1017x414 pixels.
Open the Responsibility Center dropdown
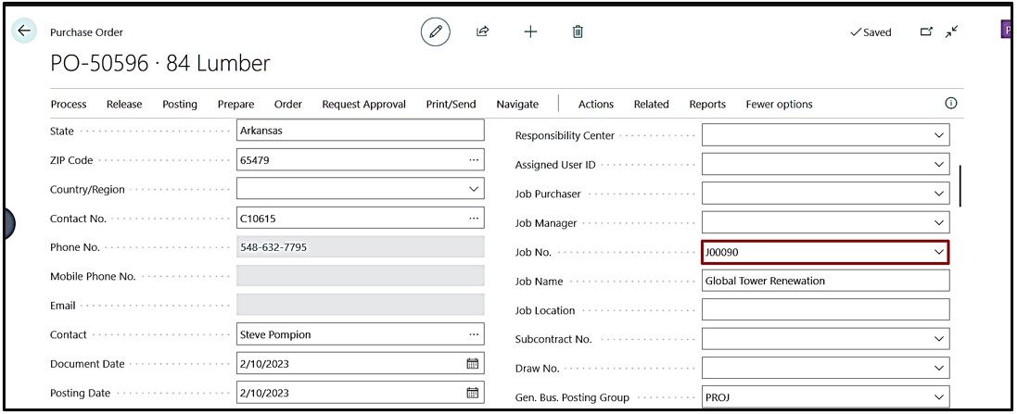[937, 135]
